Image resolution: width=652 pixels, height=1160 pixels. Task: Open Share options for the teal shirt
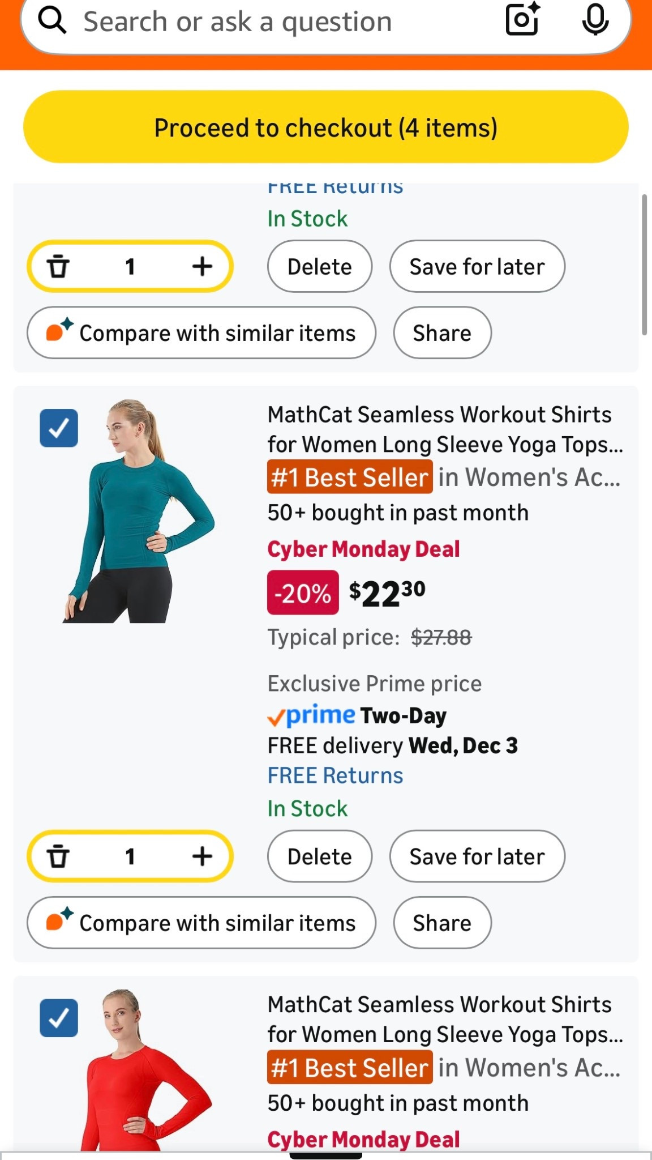442,923
